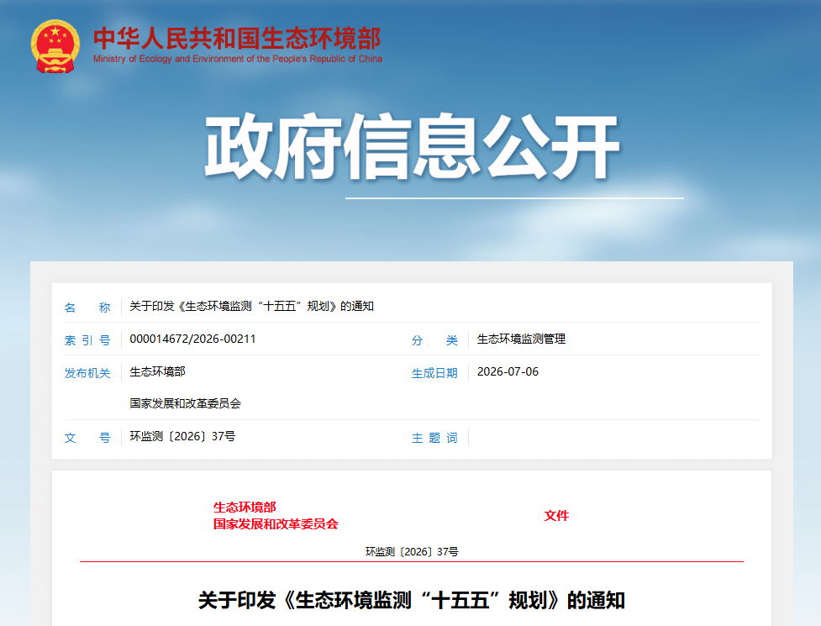The width and height of the screenshot is (821, 626).
Task: Click issuing agency 生态环境部 in the table
Action: click(158, 371)
